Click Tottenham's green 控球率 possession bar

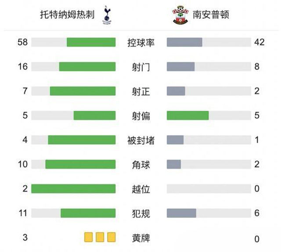coord(91,42)
